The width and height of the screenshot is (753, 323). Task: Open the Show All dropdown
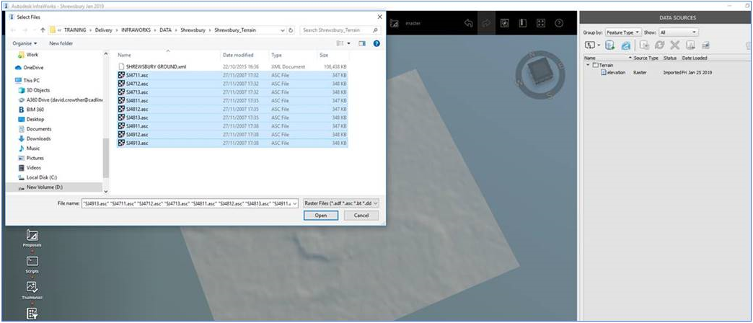point(678,32)
